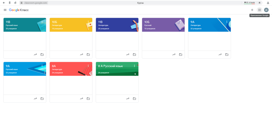Open browser downloads
Screen dimensions: 272x120
(268, 3)
